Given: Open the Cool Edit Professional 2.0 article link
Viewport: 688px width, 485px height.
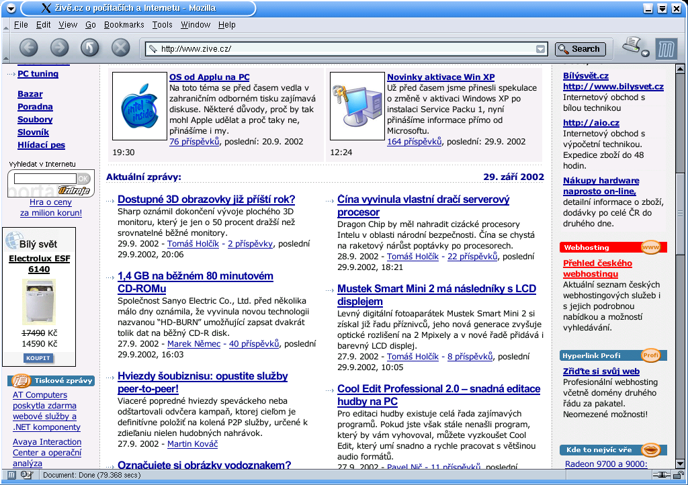Looking at the screenshot, I should (439, 395).
